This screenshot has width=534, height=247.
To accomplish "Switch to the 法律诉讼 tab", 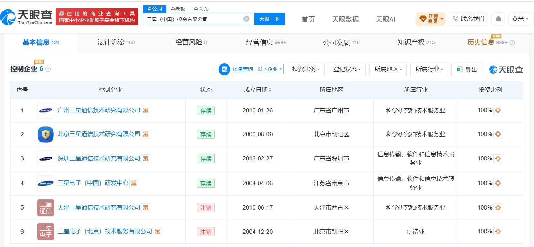I will (x=116, y=42).
